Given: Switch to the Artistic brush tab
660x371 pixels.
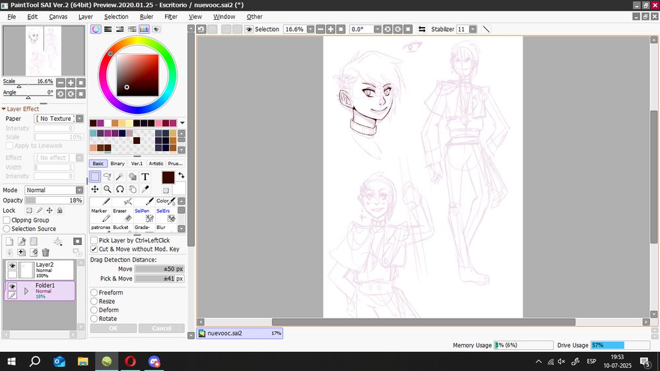Looking at the screenshot, I should 156,164.
